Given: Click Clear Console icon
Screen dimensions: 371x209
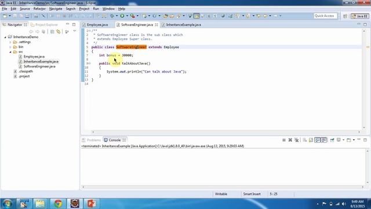Looking at the screenshot, I should pyautogui.click(x=305, y=140).
